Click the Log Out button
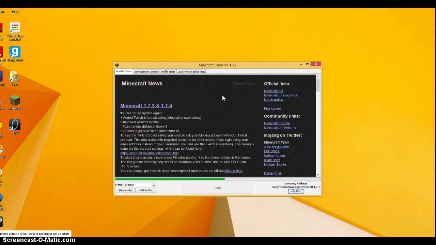Viewport: 436px width, 245px height. tap(296, 191)
